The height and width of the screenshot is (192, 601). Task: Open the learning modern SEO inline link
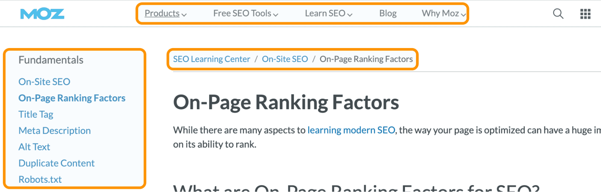pos(351,130)
